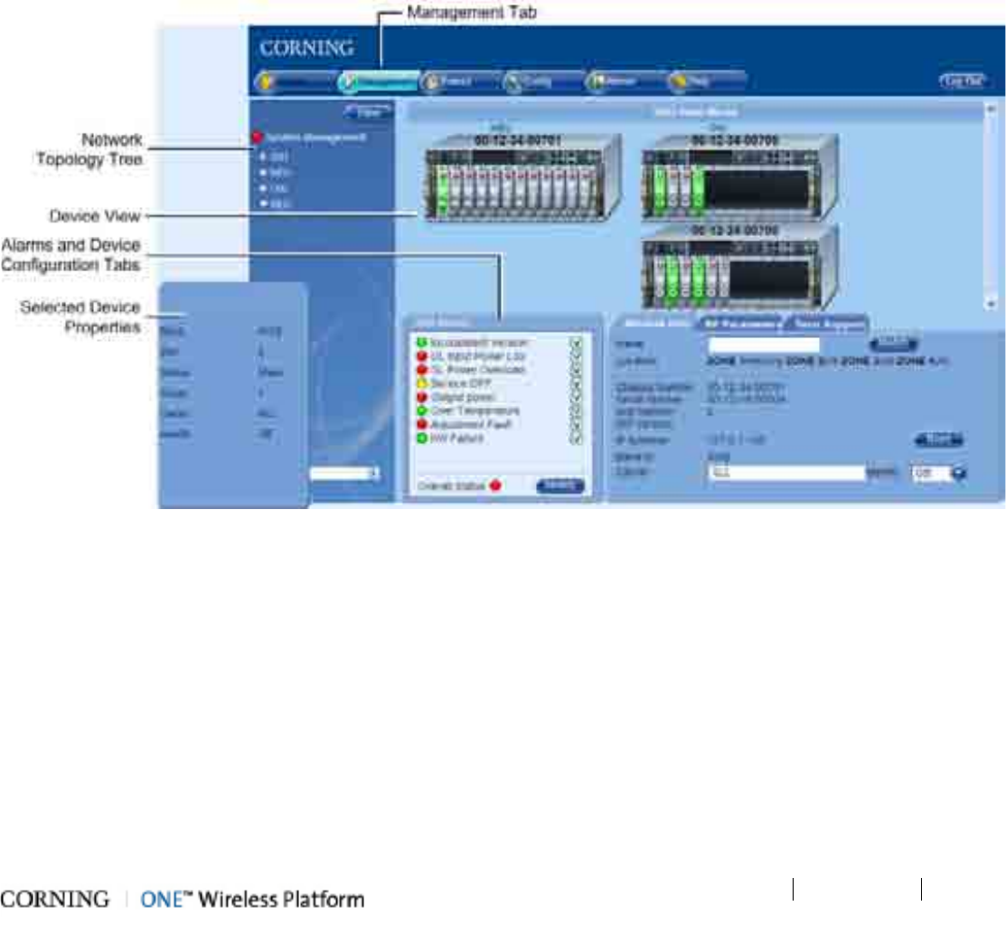Toggle the Output power alarm checkbox

coord(576,398)
